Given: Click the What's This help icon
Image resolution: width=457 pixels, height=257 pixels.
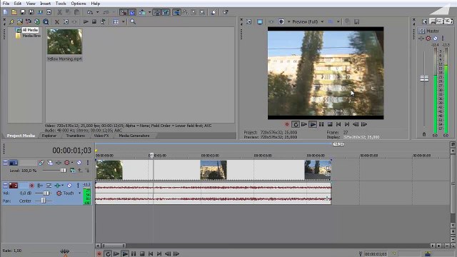Looking at the screenshot, I should pos(226,12).
